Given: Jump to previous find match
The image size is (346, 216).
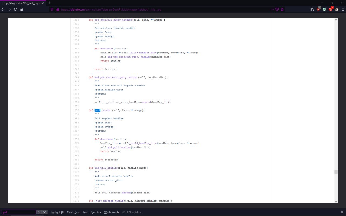Looking at the screenshot, I should pyautogui.click(x=39, y=212).
